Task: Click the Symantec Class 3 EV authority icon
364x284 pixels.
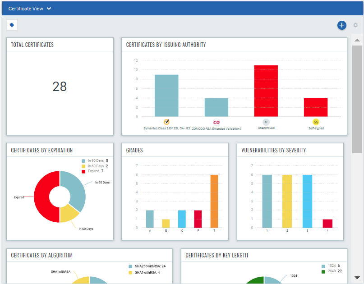Action: [x=166, y=121]
